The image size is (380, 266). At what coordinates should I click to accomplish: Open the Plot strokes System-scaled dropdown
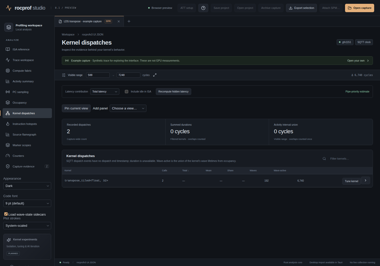27,226
